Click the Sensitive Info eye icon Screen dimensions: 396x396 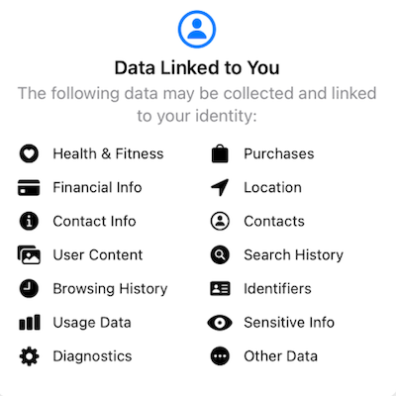[220, 323]
